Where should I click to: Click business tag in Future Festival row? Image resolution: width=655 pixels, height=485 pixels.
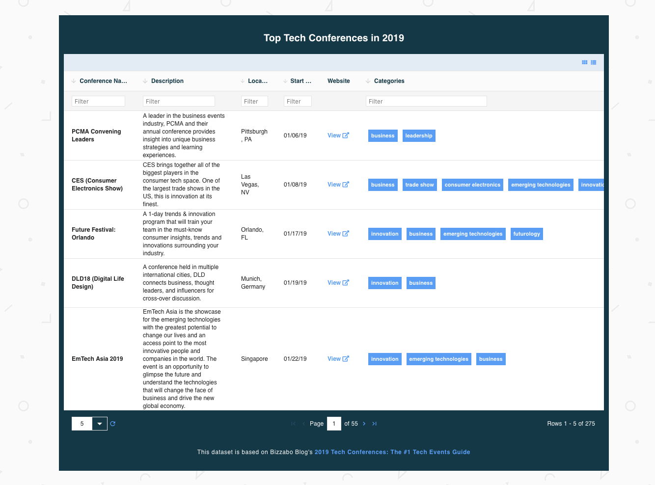coord(421,234)
